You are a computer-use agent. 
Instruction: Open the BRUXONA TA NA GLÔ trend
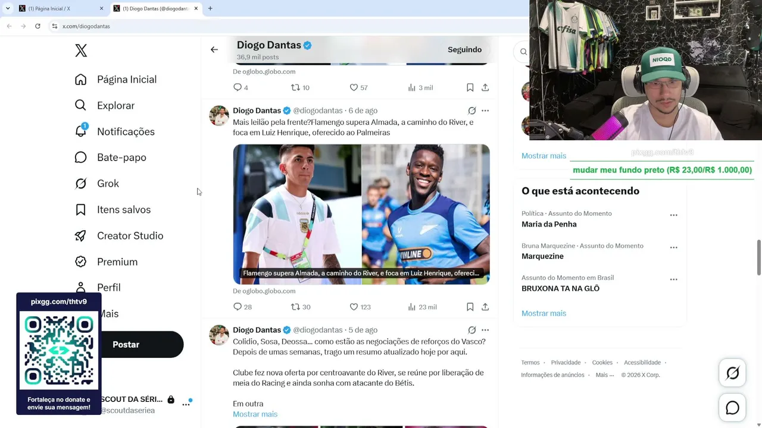click(x=560, y=288)
